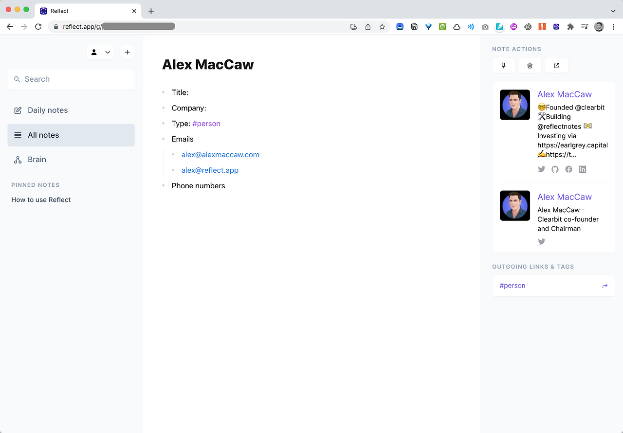The height and width of the screenshot is (433, 623).
Task: Click avatar beside Clearbit co-founder and Chairman
Action: [x=515, y=205]
